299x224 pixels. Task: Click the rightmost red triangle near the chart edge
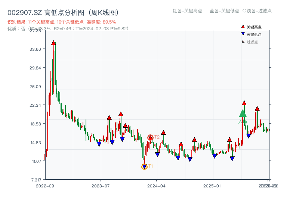(x=257, y=109)
